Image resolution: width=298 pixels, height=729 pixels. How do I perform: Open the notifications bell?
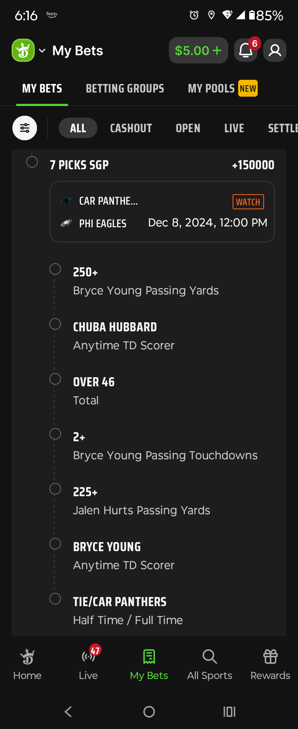245,50
